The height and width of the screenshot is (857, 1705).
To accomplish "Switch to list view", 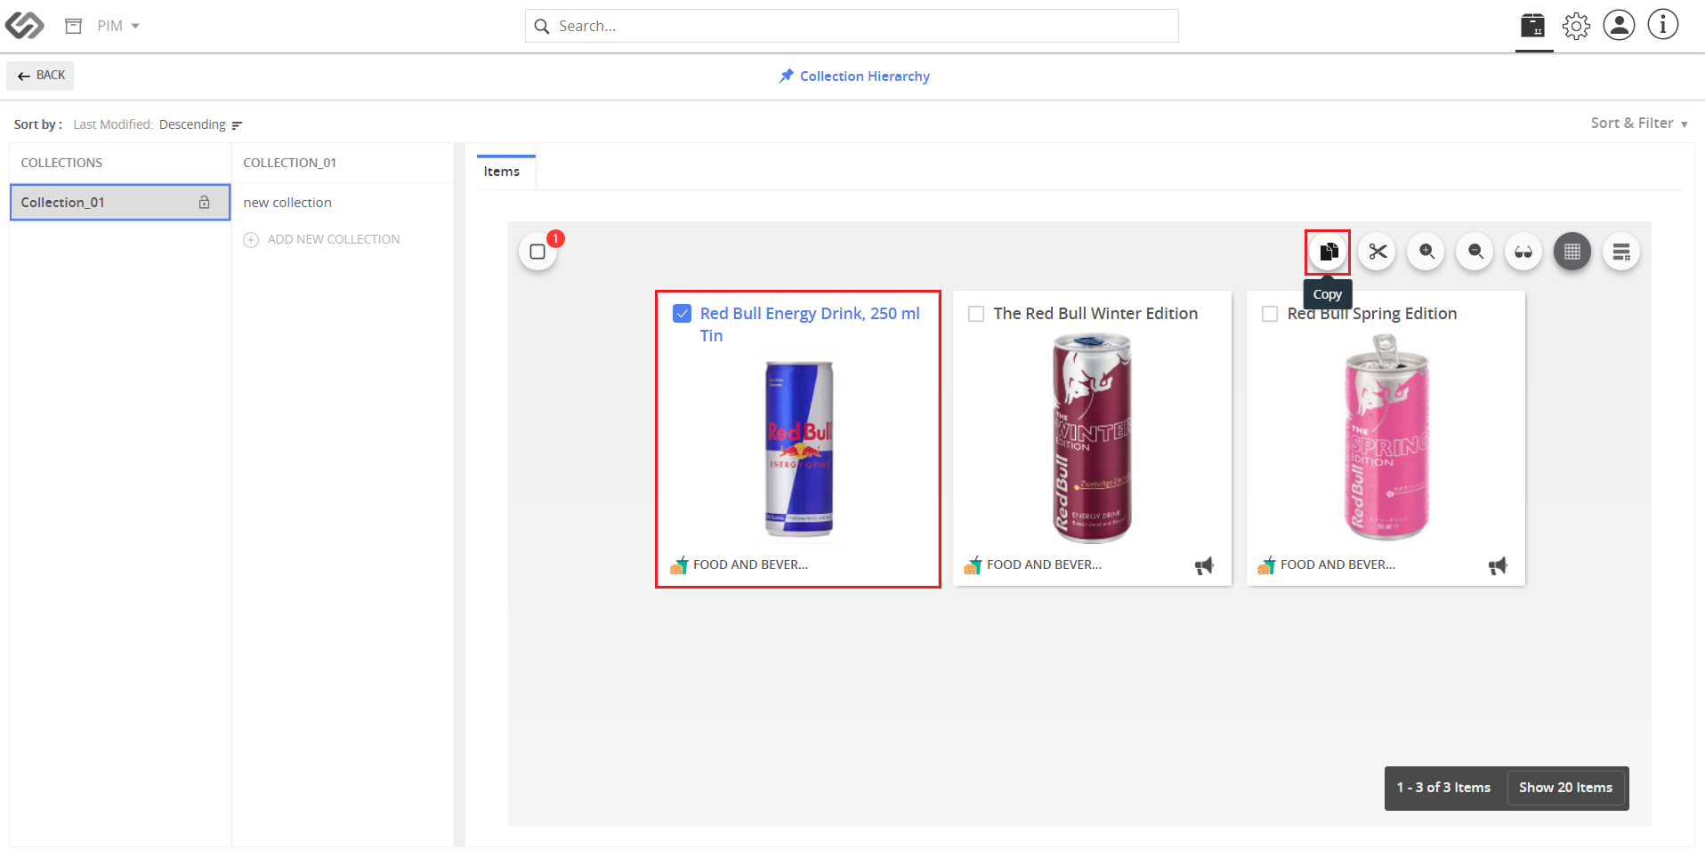I will (1621, 252).
